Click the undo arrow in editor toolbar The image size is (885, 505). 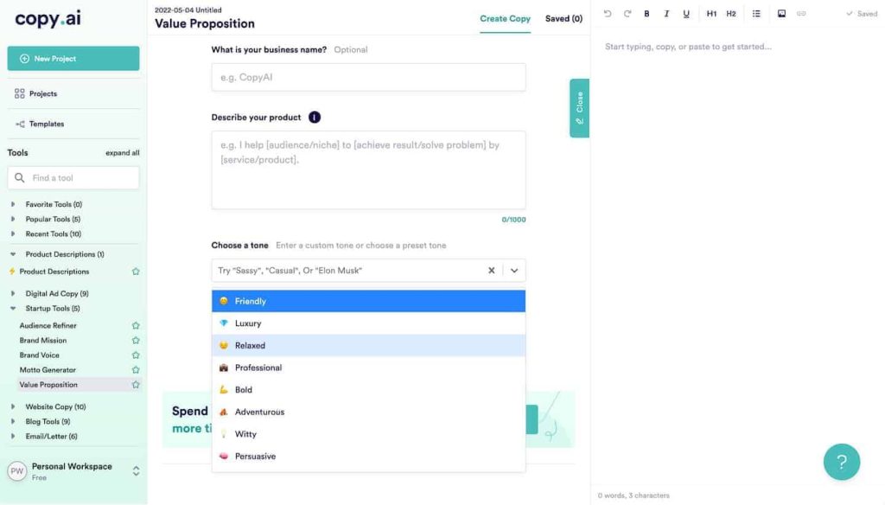(608, 14)
